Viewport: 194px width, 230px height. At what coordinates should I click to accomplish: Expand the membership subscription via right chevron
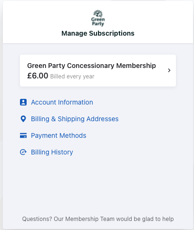[169, 70]
